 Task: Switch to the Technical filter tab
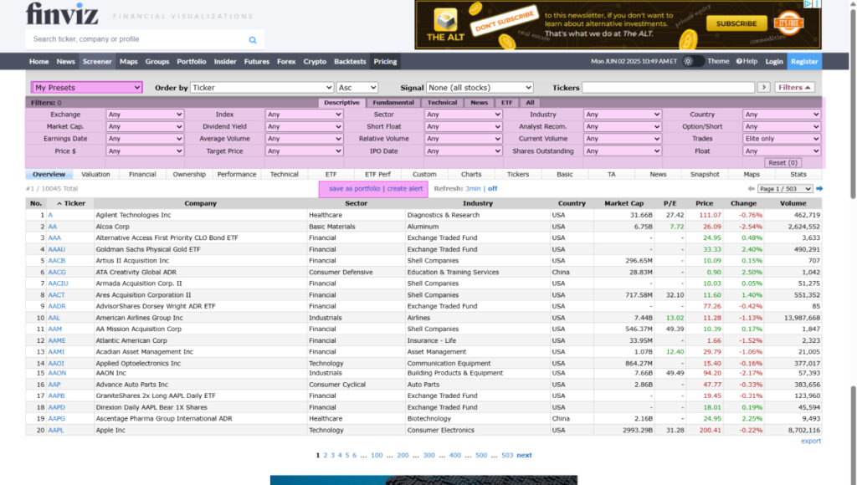[x=442, y=103]
